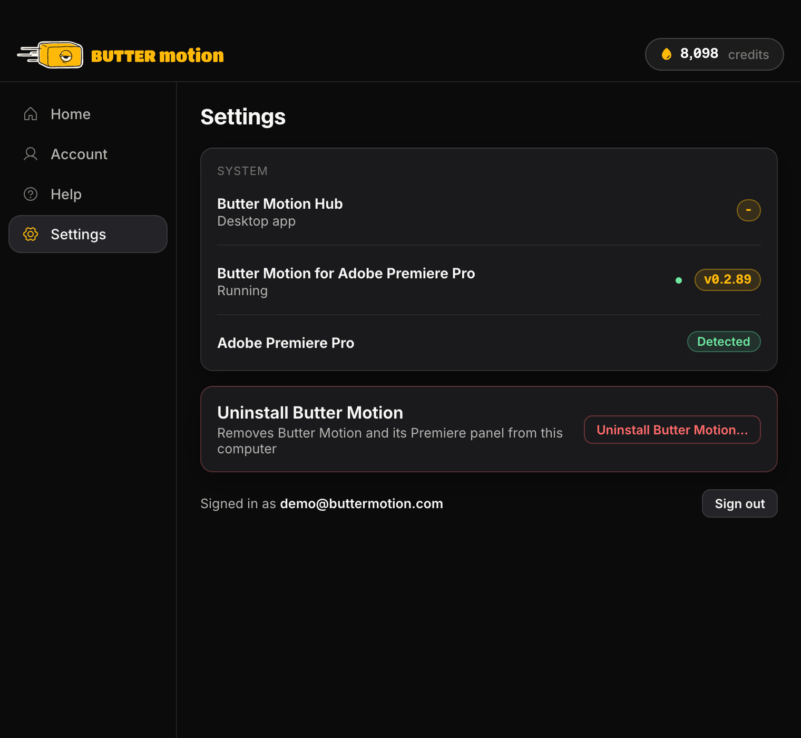Open the Help section
Screen dimensions: 801x738
click(88, 194)
